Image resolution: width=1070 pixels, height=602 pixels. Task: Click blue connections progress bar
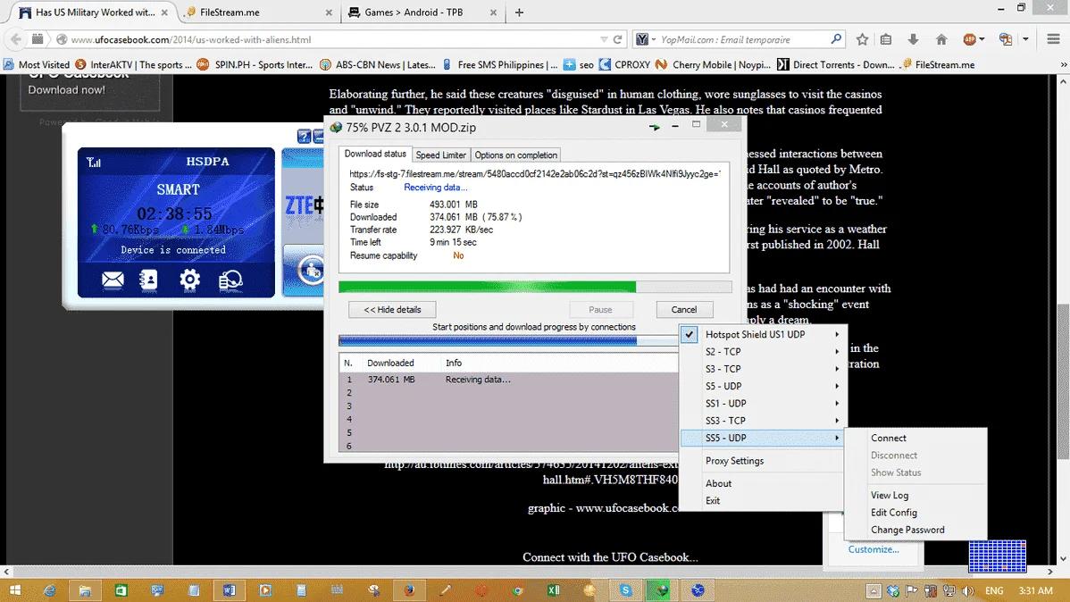[508, 340]
